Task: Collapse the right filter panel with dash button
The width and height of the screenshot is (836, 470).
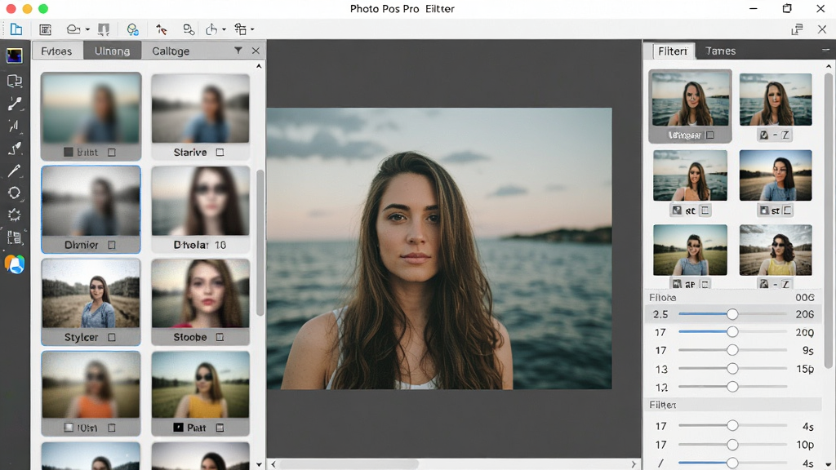Action: tap(826, 50)
